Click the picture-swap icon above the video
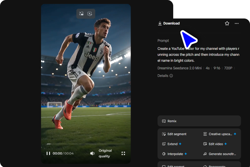The height and width of the screenshot is (167, 250). pyautogui.click(x=81, y=14)
